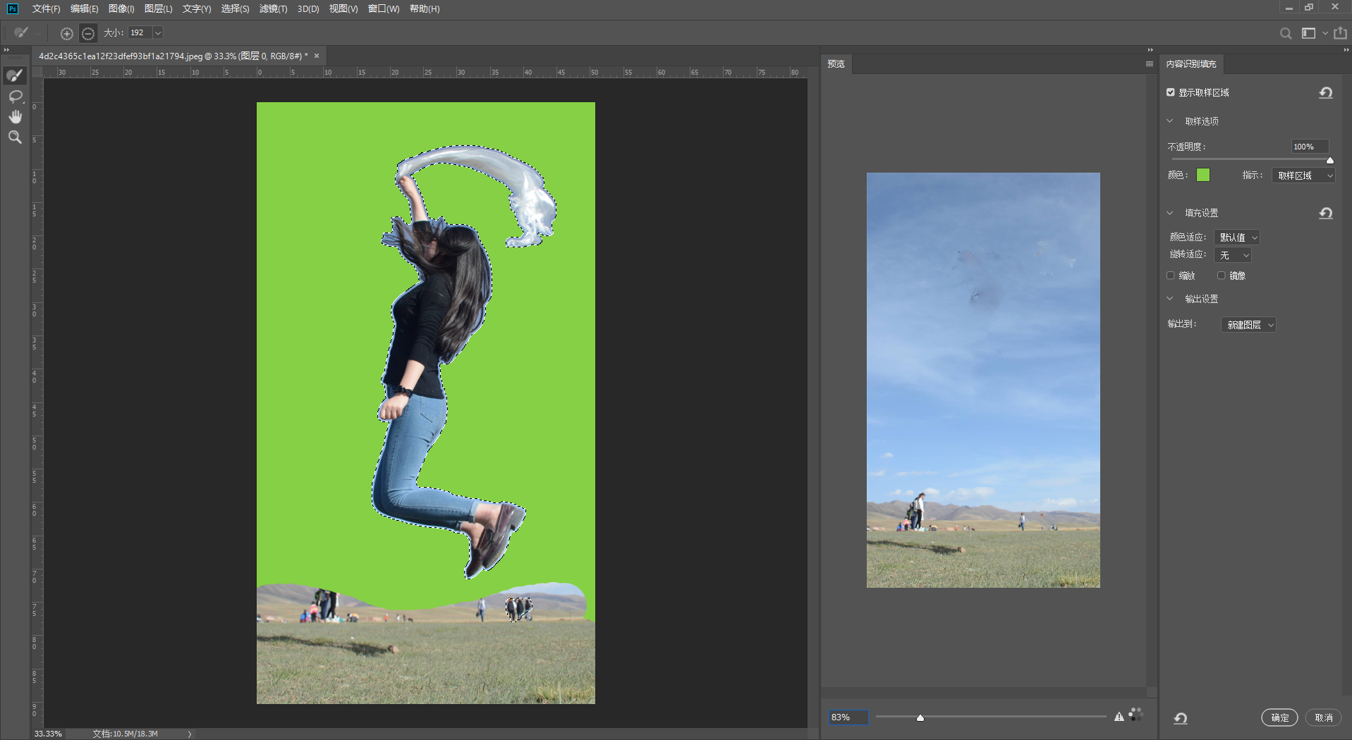The height and width of the screenshot is (740, 1352).
Task: Reset fill settings with 填充设置 reset icon
Action: tap(1326, 213)
